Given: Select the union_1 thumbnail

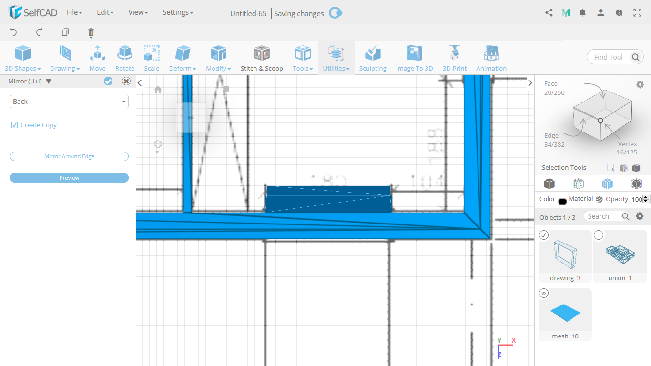Looking at the screenshot, I should [x=620, y=256].
